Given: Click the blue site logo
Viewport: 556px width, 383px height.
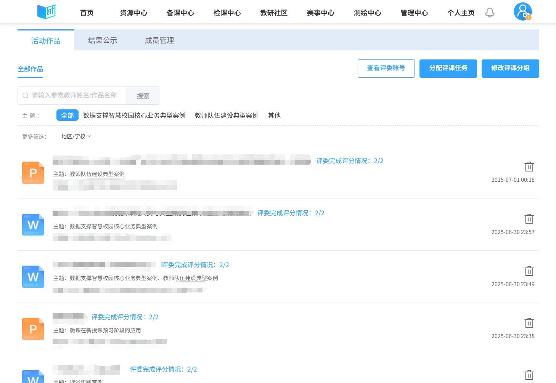Looking at the screenshot, I should point(46,12).
